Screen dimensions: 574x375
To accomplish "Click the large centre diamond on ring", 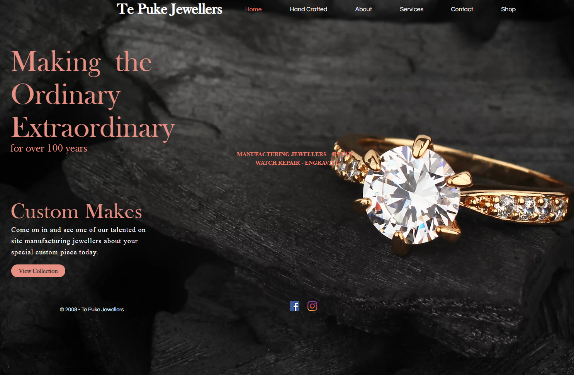I will tap(411, 194).
